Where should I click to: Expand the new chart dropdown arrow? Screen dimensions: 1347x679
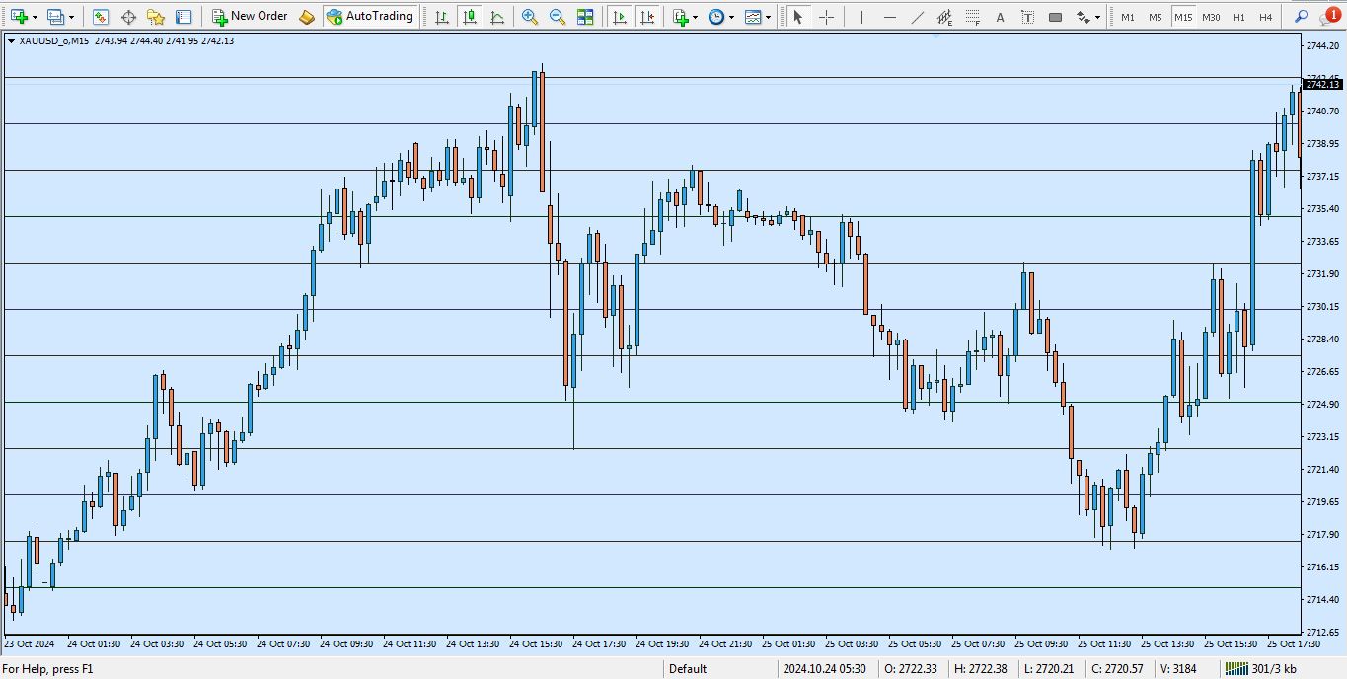coord(35,17)
